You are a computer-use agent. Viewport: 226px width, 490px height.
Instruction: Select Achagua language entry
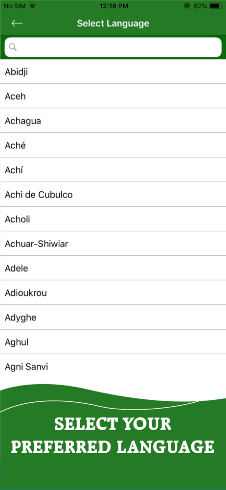(x=113, y=121)
